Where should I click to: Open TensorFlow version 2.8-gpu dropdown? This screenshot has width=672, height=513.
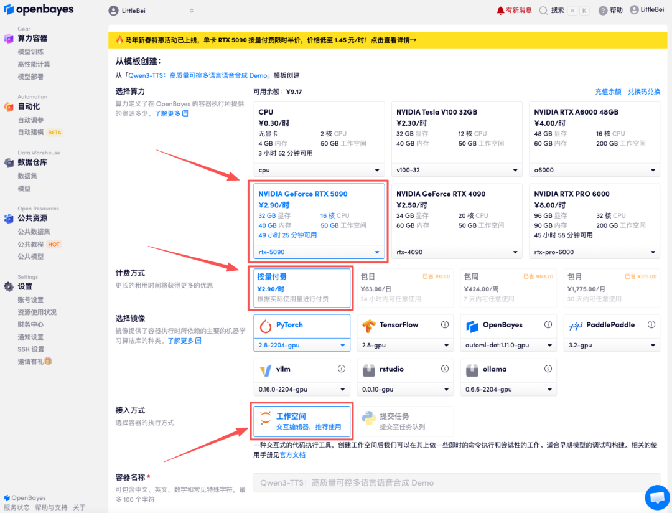[x=405, y=346]
